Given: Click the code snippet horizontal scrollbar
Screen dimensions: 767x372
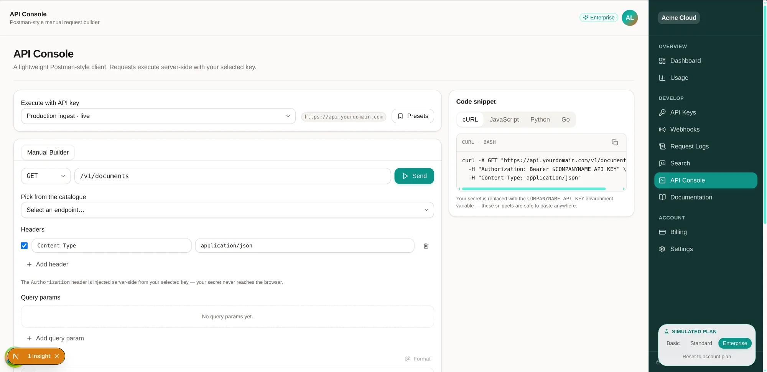Looking at the screenshot, I should (534, 189).
